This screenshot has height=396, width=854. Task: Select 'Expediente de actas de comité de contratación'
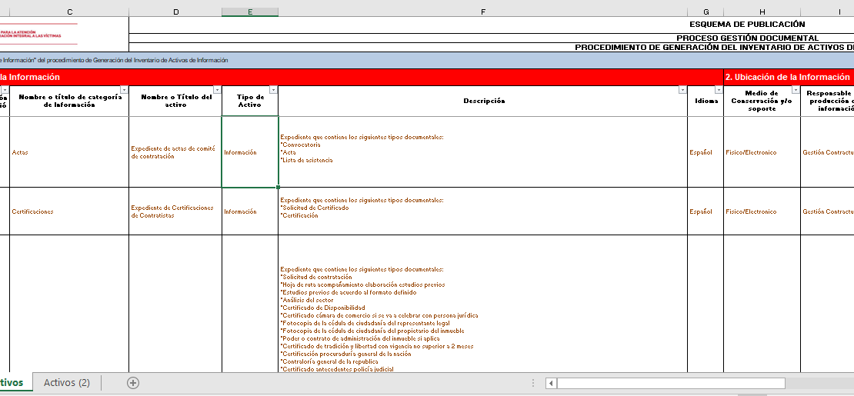point(175,152)
